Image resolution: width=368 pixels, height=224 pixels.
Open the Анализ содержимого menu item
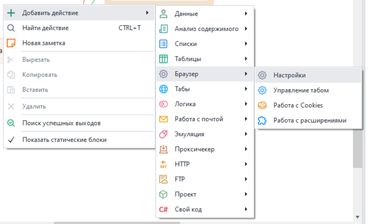(206, 29)
